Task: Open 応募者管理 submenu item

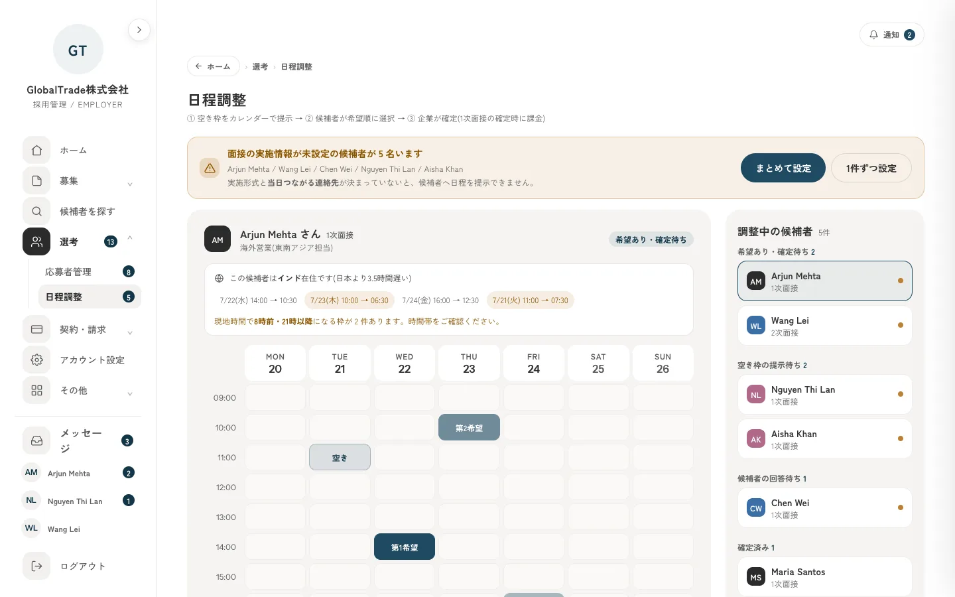Action: tap(90, 272)
